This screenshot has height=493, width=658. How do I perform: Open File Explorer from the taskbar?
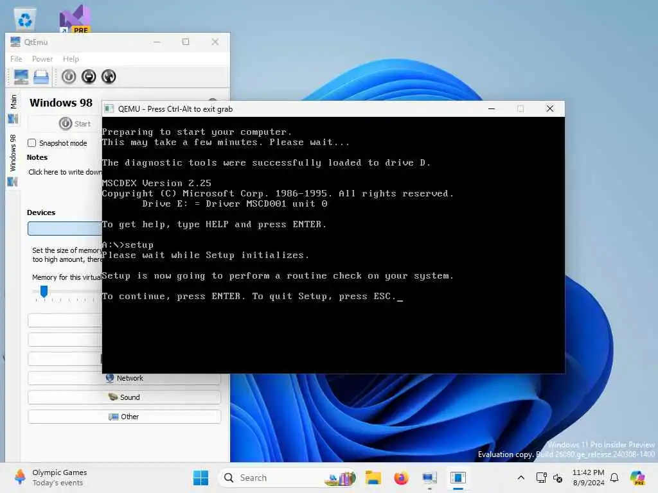click(x=373, y=478)
